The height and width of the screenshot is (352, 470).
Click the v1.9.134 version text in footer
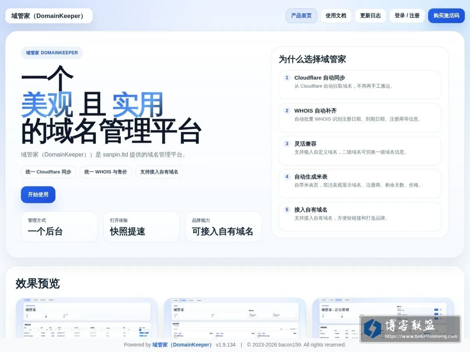226,345
